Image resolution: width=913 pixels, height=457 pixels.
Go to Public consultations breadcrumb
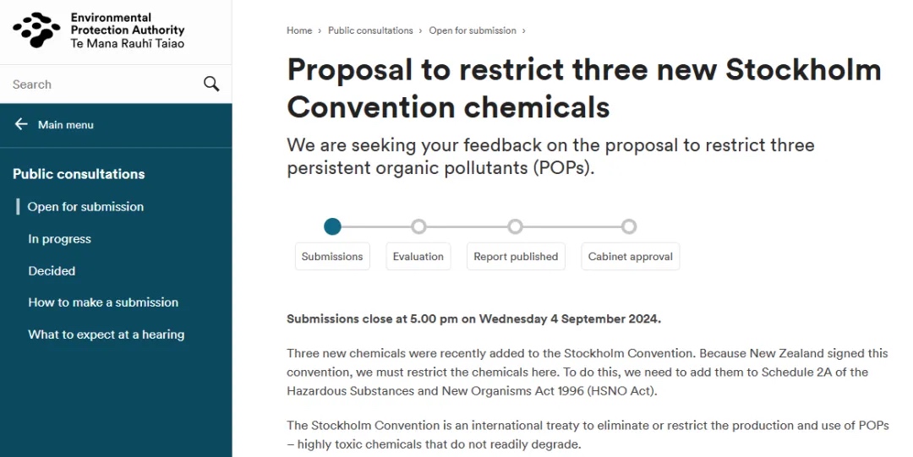[x=370, y=30]
